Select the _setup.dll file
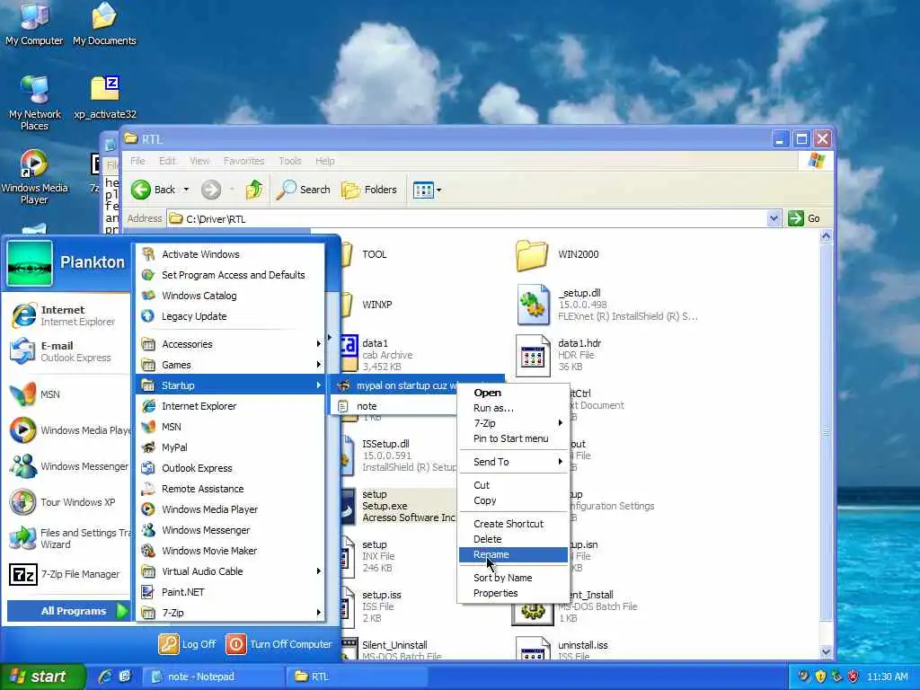 (x=607, y=305)
